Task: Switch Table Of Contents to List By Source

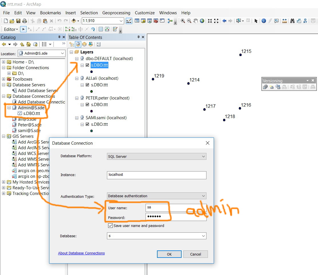Action: 78,44
